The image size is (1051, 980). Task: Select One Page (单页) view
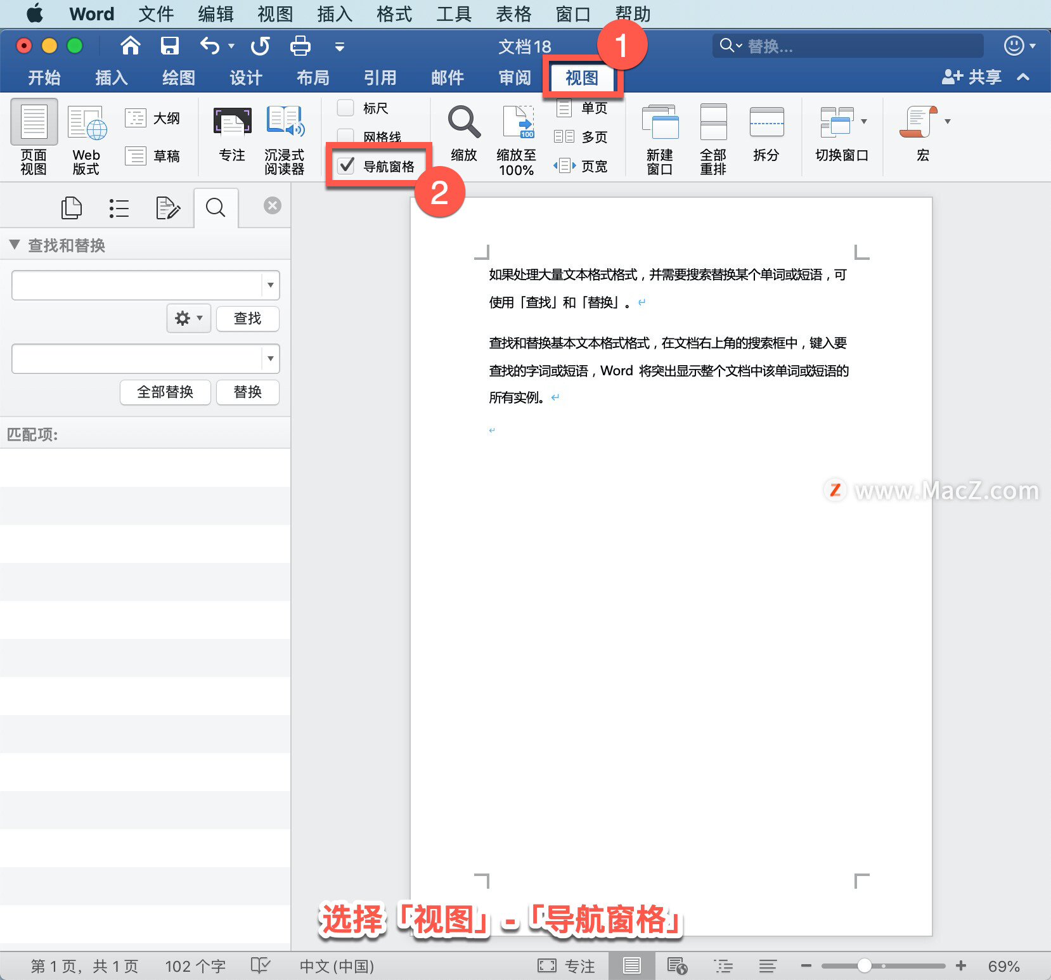pyautogui.click(x=581, y=108)
